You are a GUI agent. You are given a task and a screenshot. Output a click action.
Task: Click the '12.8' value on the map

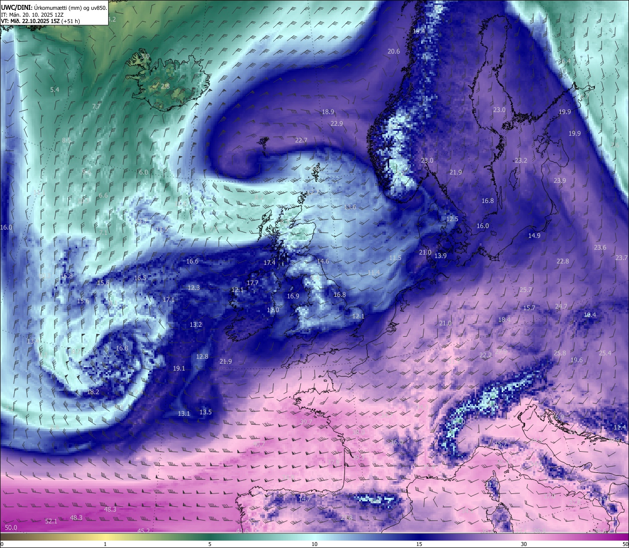[x=202, y=356]
